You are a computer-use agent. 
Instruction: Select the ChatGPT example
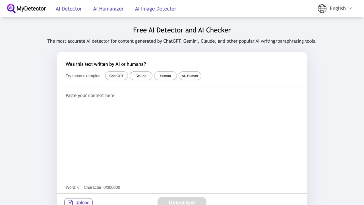116,76
